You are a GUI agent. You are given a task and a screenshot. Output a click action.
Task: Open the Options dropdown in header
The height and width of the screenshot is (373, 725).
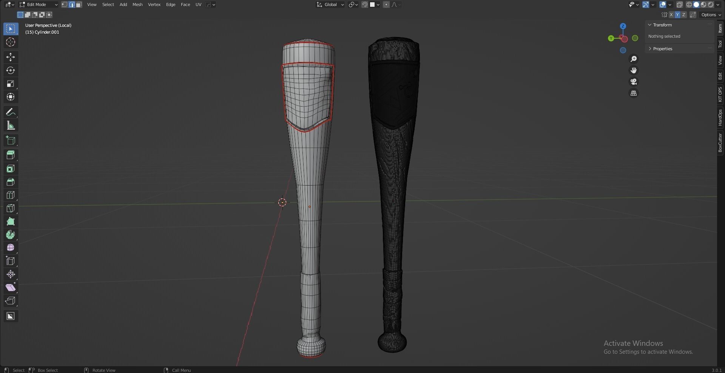click(710, 14)
